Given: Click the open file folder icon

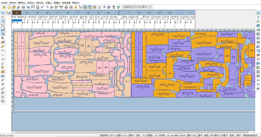Looking at the screenshot, I should 5,7.
